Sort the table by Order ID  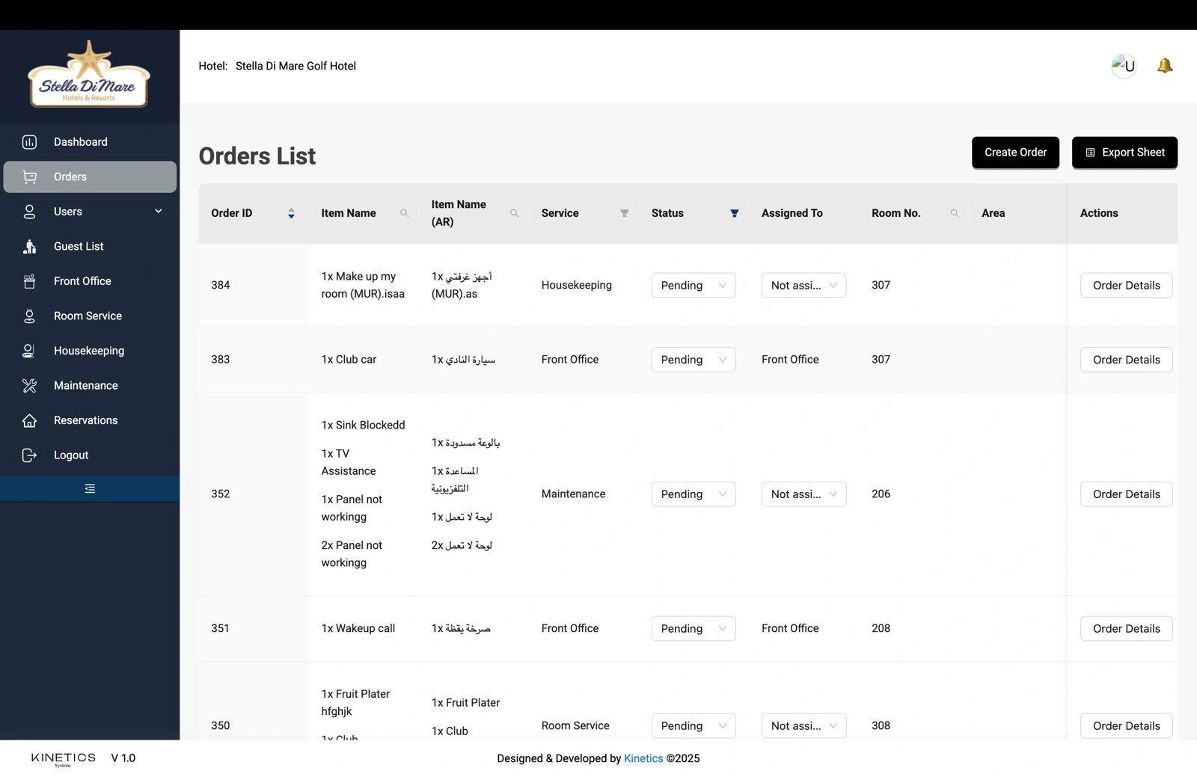[291, 213]
